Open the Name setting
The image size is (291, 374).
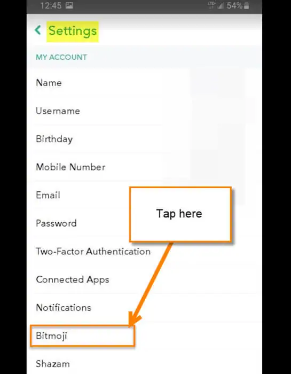[144, 83]
